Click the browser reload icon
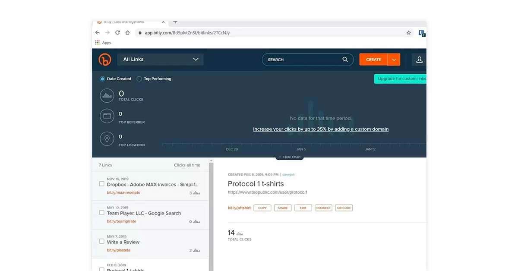Viewport: 518px width, 271px height. click(117, 33)
